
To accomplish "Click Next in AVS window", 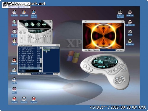I will [x=121, y=50].
